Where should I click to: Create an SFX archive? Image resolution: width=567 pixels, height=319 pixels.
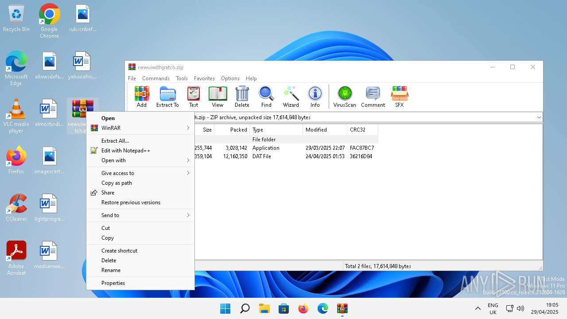(x=399, y=97)
